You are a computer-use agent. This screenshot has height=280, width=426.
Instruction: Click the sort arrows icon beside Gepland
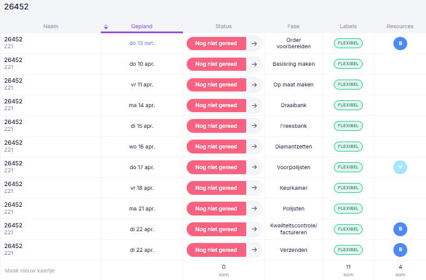(106, 26)
